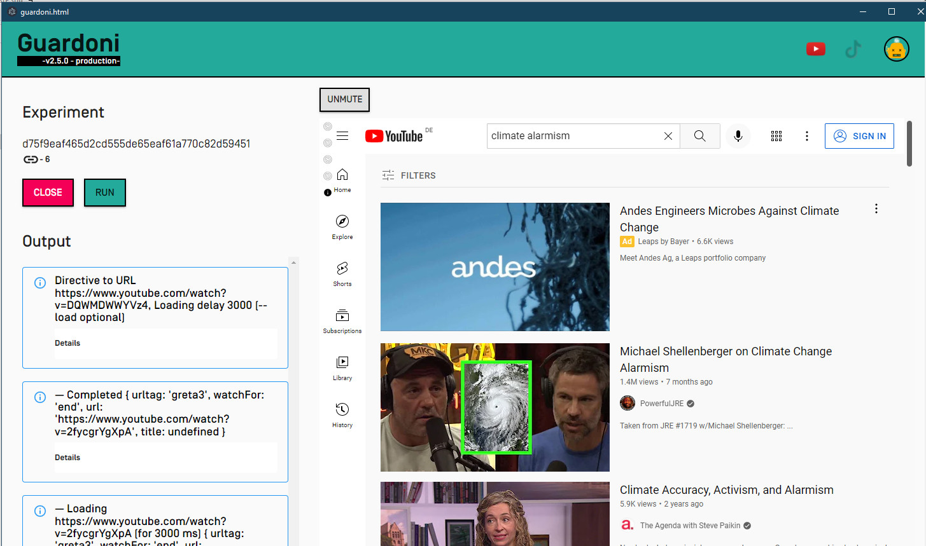This screenshot has width=926, height=546.
Task: Open 'Andes Engineers Microbes Against Climate Change' title
Action: coord(729,219)
